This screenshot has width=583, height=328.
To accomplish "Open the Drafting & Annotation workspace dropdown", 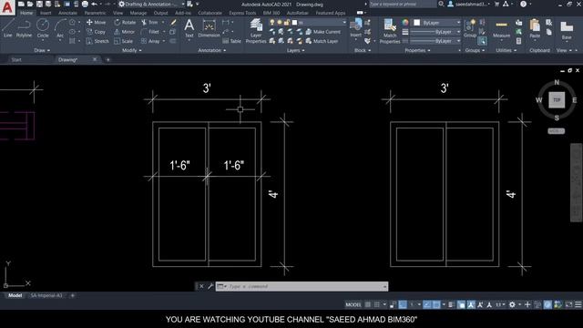I will [x=152, y=4].
